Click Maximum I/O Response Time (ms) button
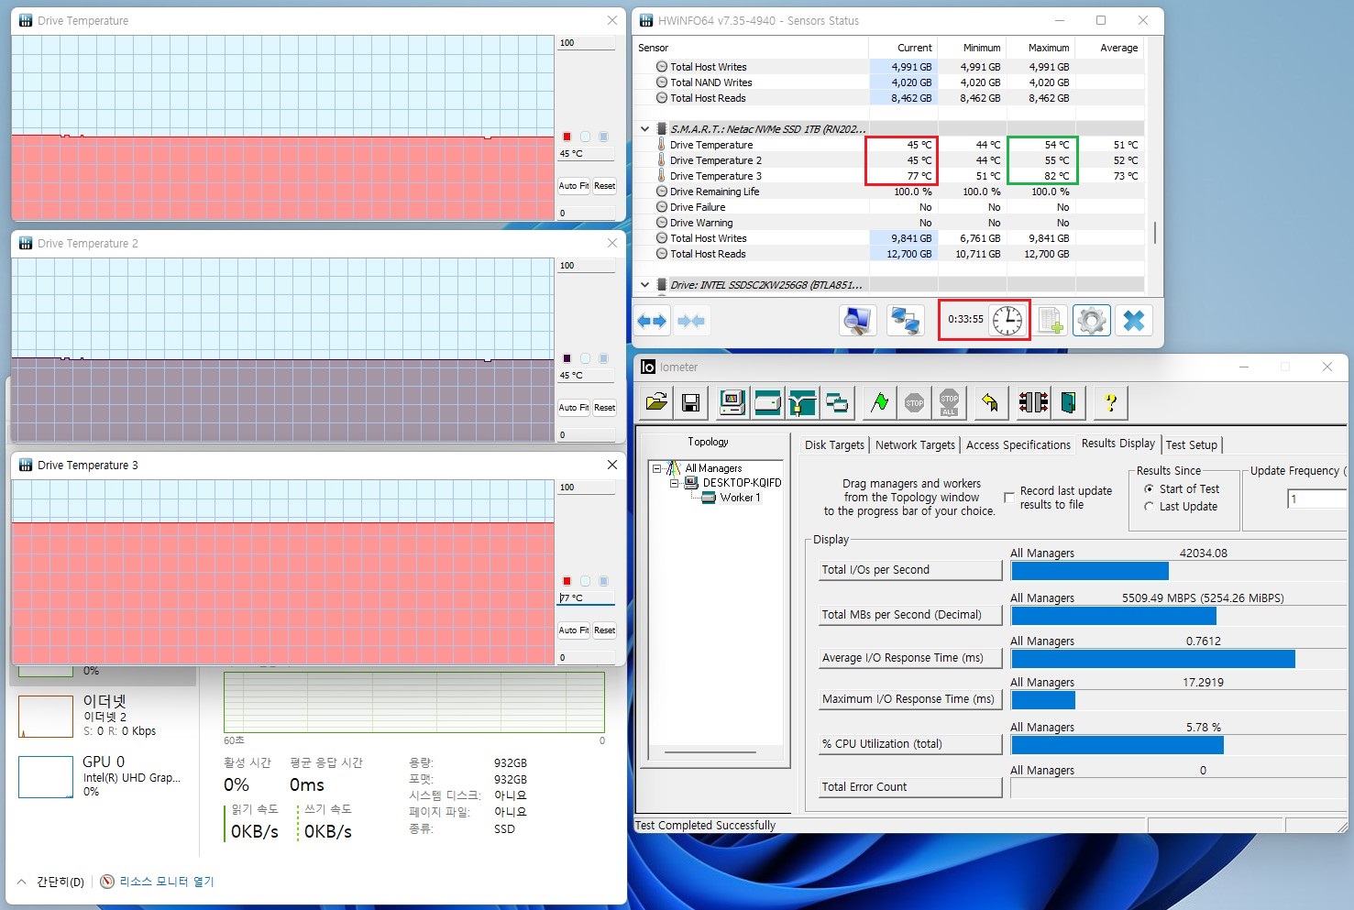Screen dimensions: 1354x910 coord(910,699)
